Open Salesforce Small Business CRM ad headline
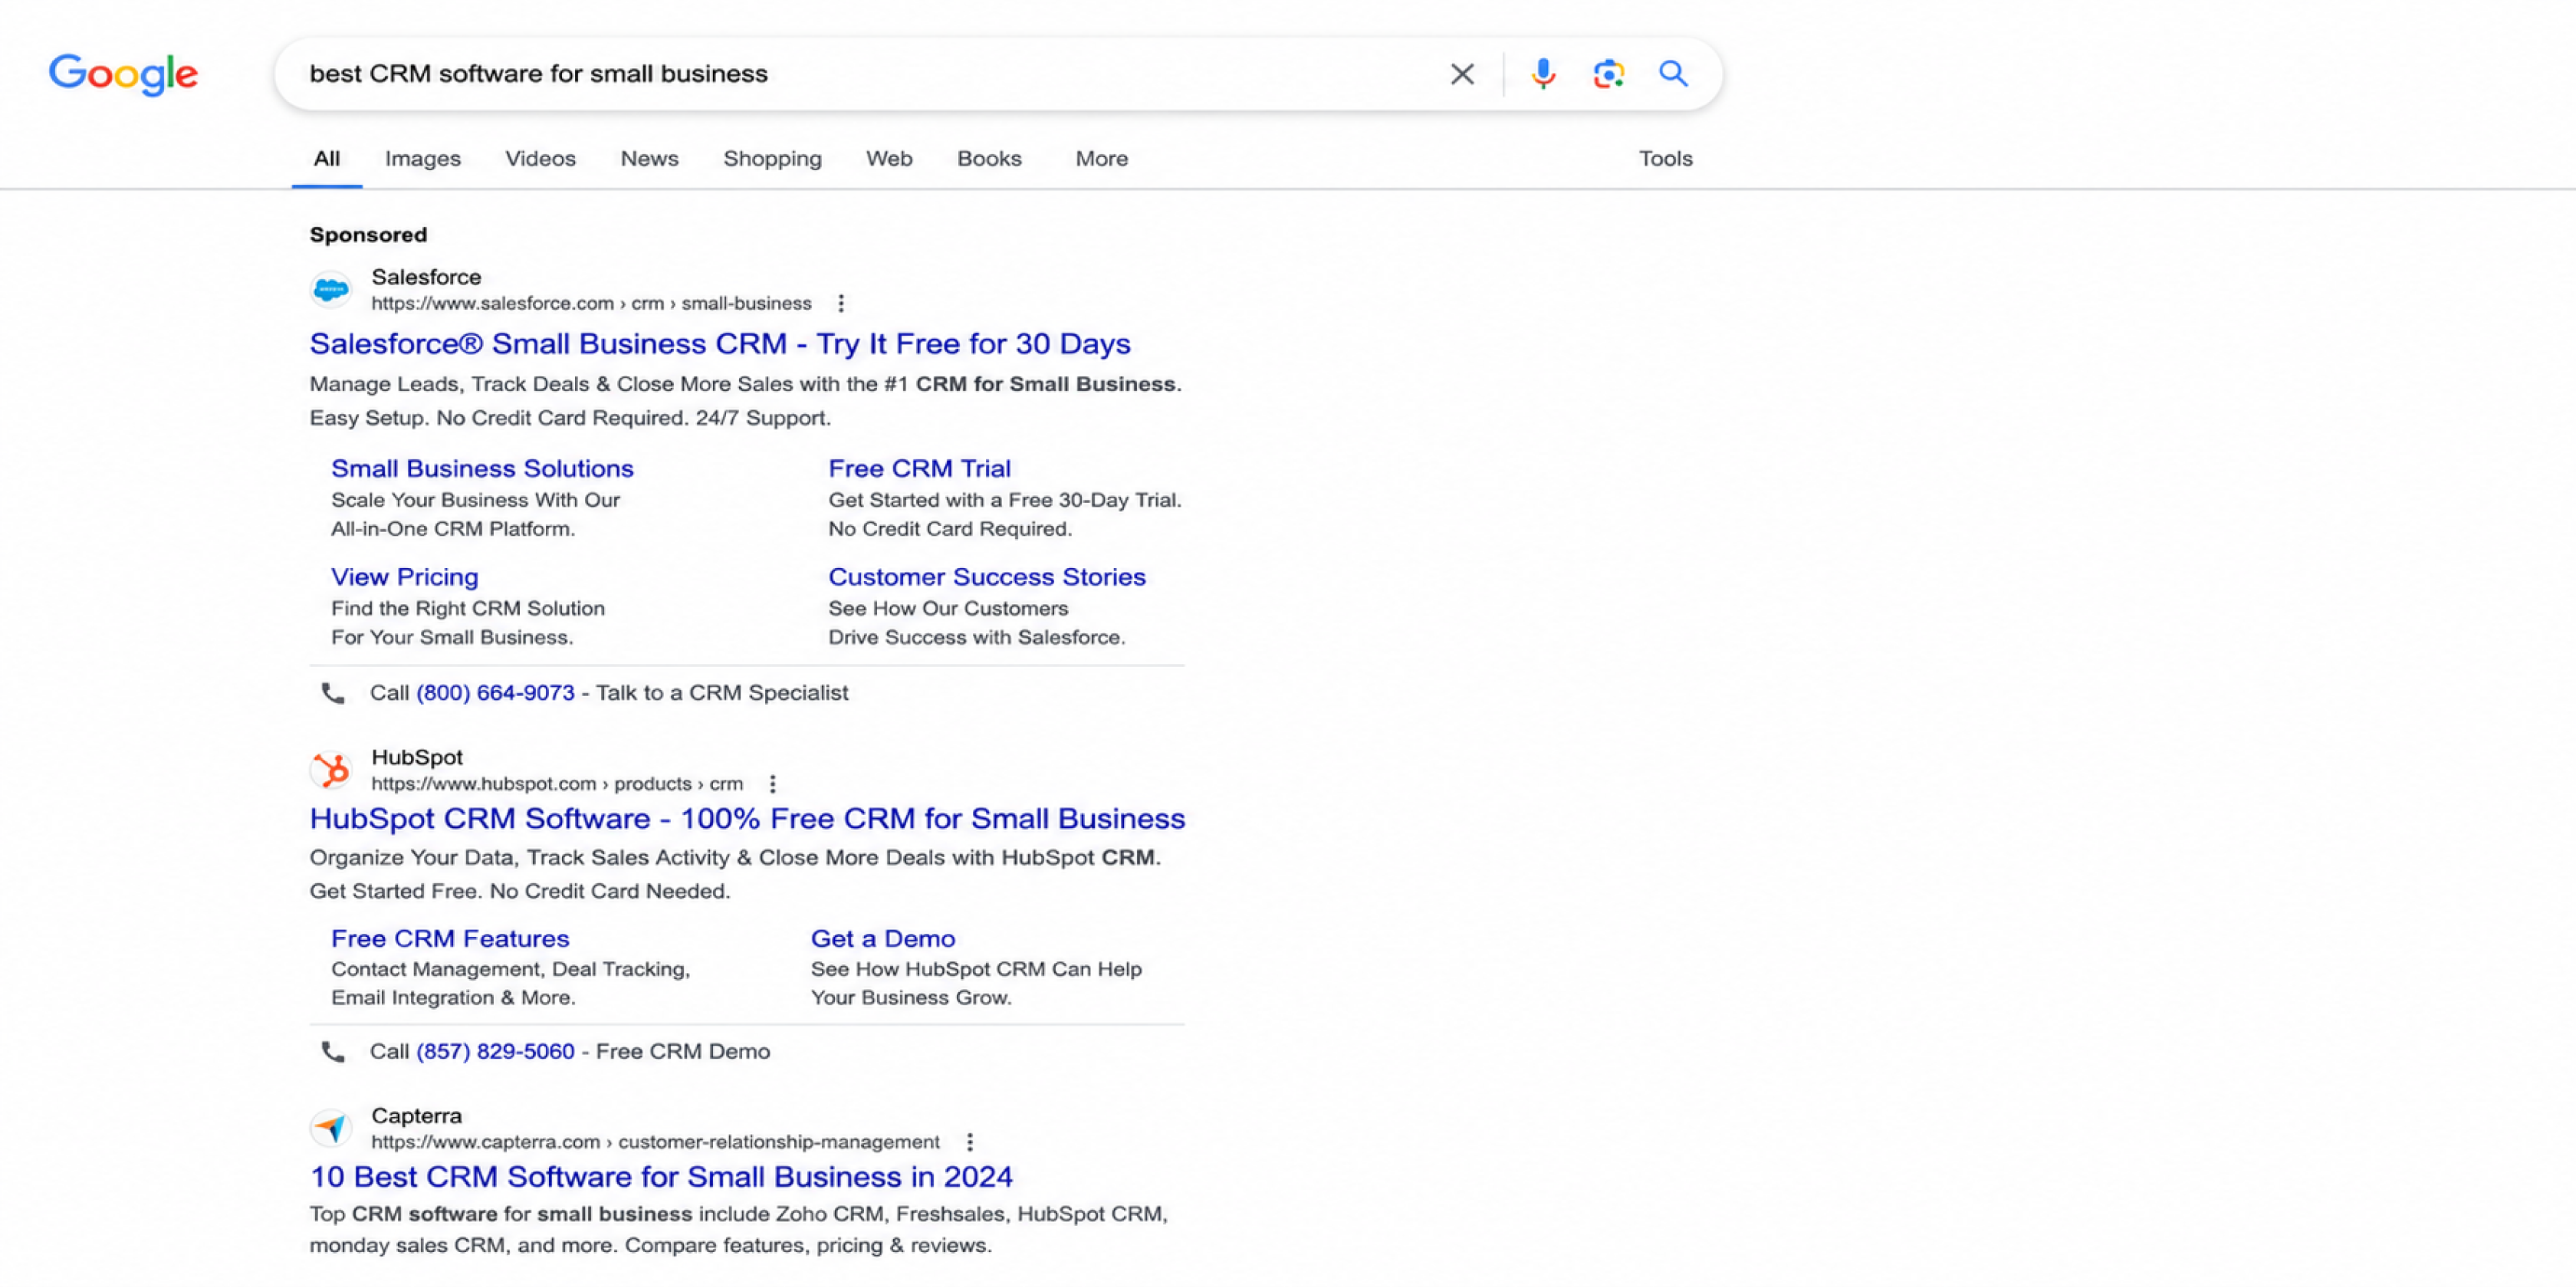The width and height of the screenshot is (2576, 1288). point(720,344)
